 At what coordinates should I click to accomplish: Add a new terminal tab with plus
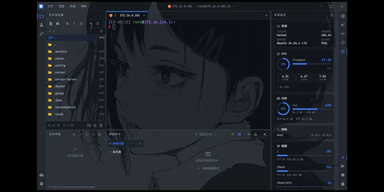coord(266,15)
